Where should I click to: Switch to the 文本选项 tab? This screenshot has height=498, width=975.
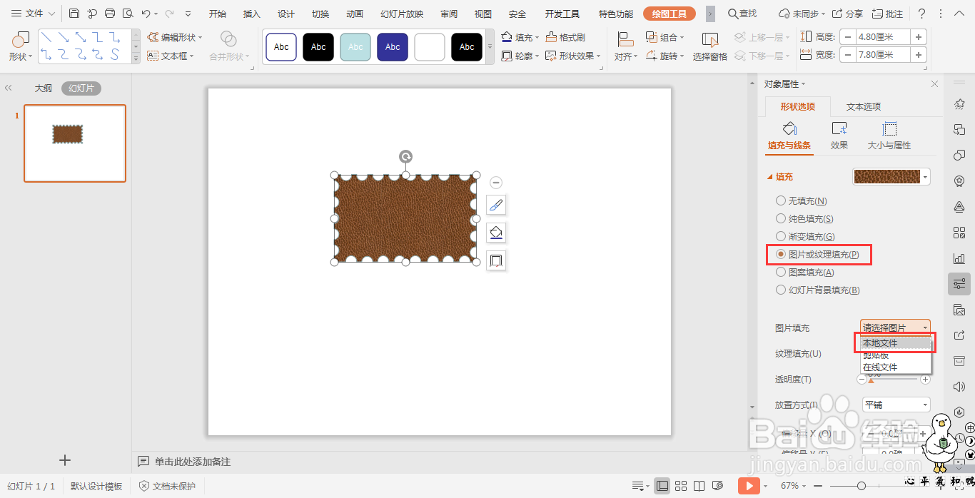pyautogui.click(x=864, y=107)
